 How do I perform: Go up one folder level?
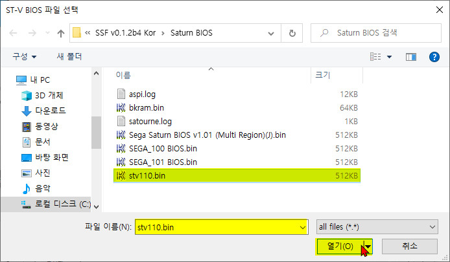coord(60,34)
